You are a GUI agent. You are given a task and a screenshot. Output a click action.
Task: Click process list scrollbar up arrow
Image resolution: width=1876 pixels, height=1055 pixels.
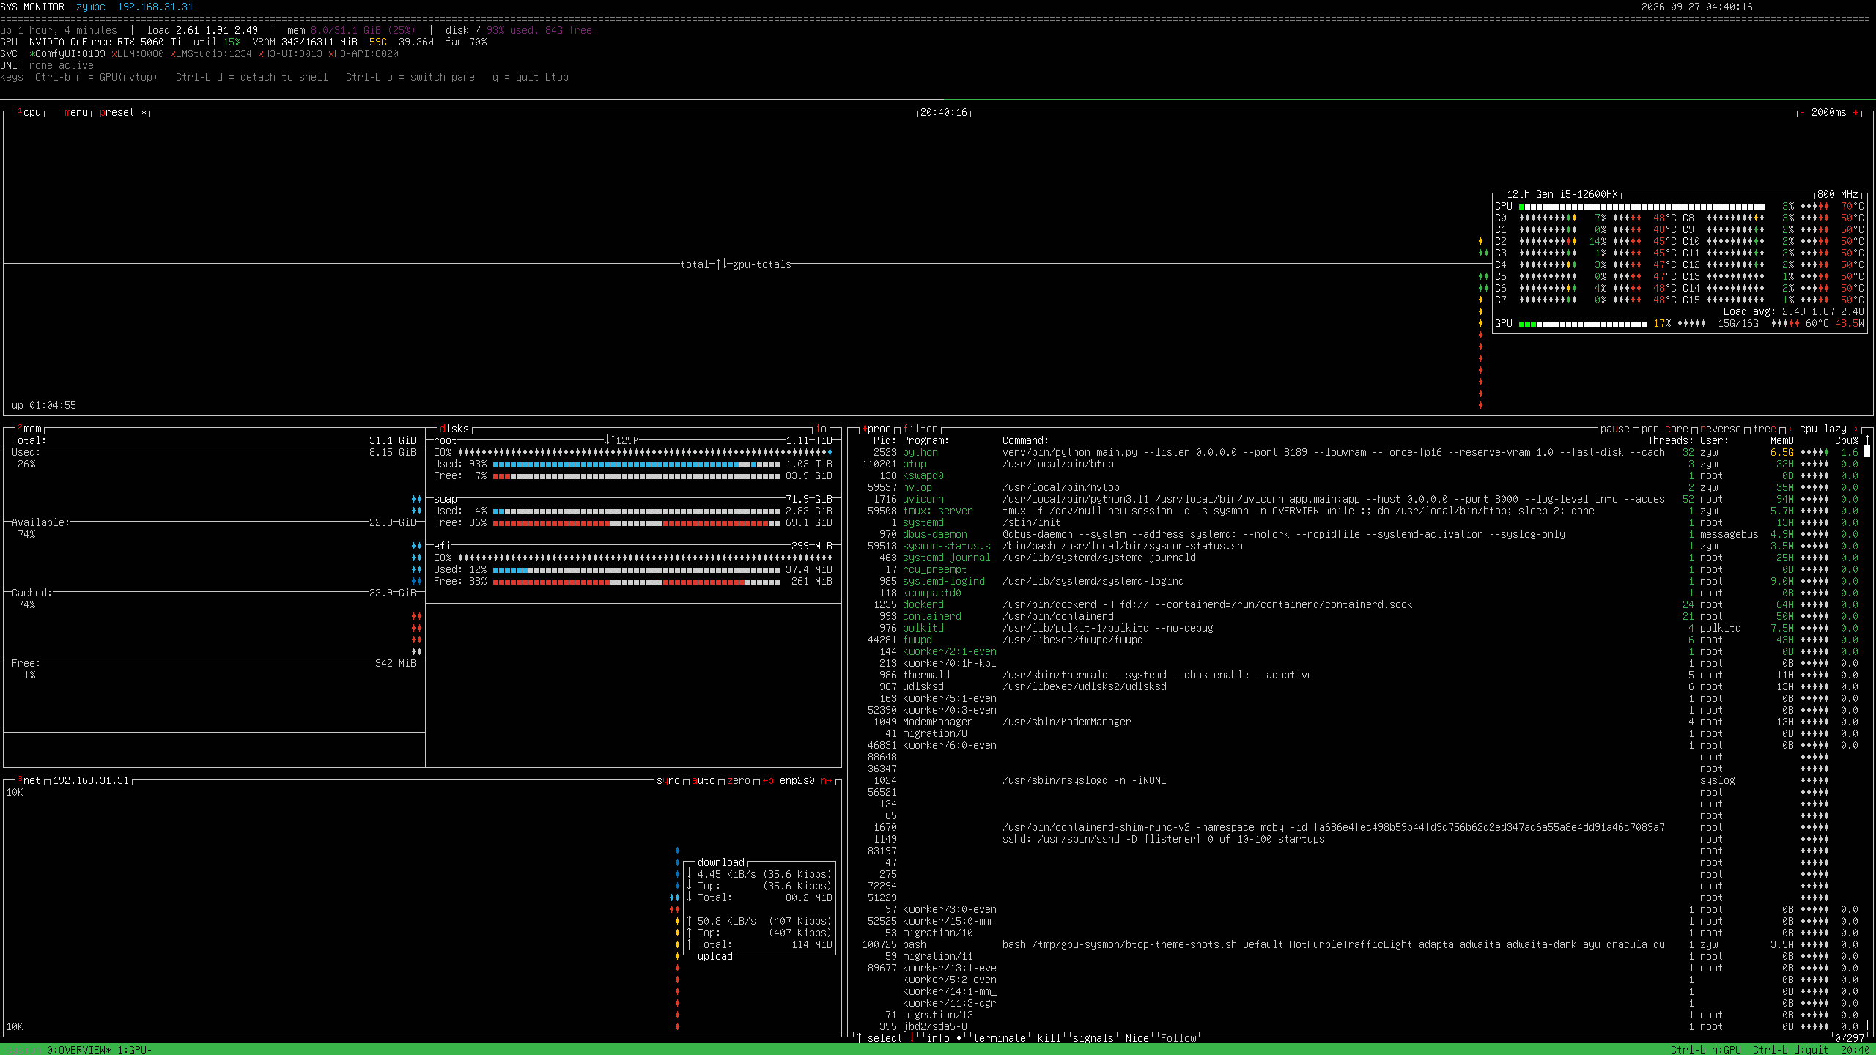[1867, 440]
